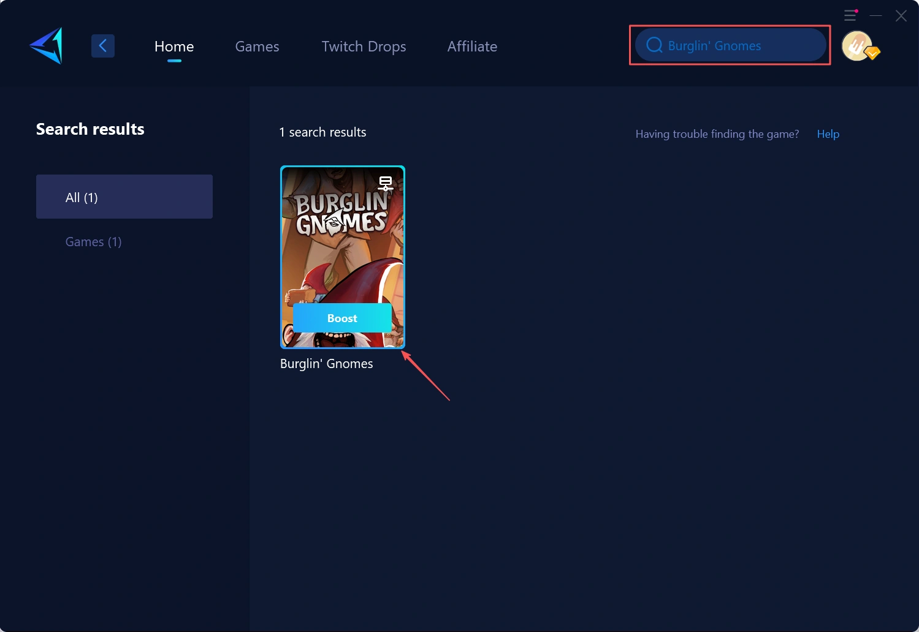The height and width of the screenshot is (632, 919).
Task: Open the Twitch Drops tab
Action: tap(364, 47)
